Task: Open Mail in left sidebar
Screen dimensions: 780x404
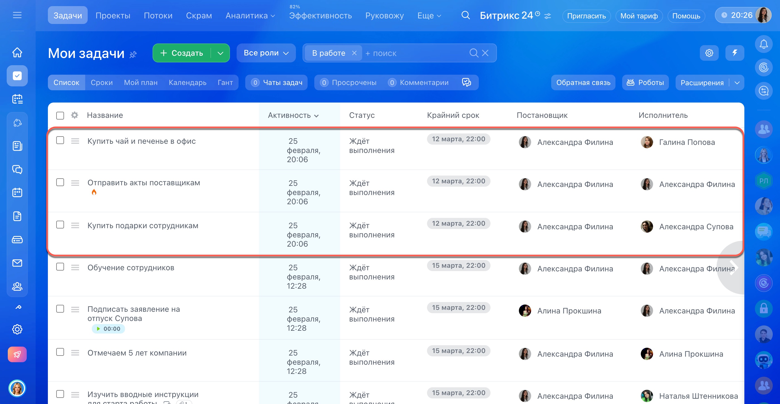Action: [x=17, y=263]
